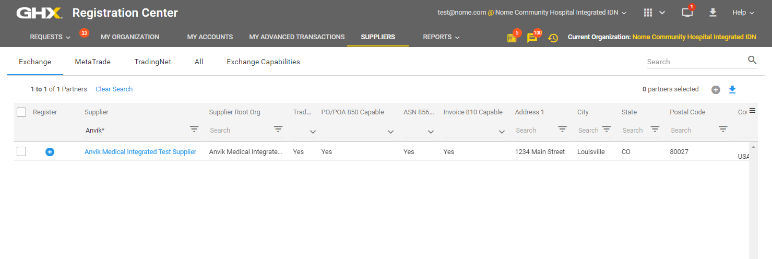Open City column filter icon
The height and width of the screenshot is (259, 772).
(x=607, y=129)
